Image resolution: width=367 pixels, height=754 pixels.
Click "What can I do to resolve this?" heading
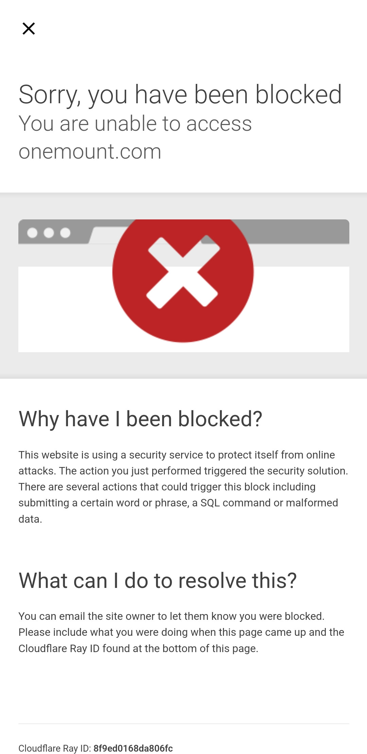coord(158,580)
